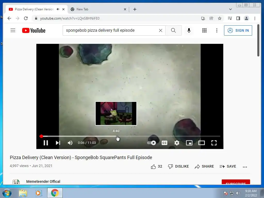The image size is (264, 198).
Task: Close the New Tab tab
Action: point(125,9)
